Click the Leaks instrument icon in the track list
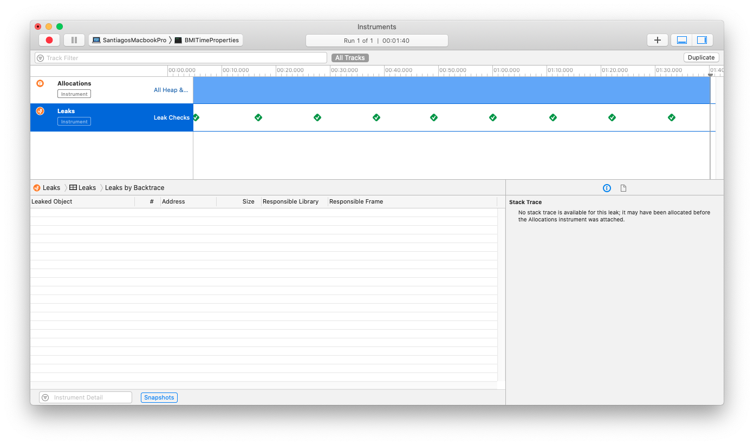This screenshot has width=754, height=445. click(40, 111)
